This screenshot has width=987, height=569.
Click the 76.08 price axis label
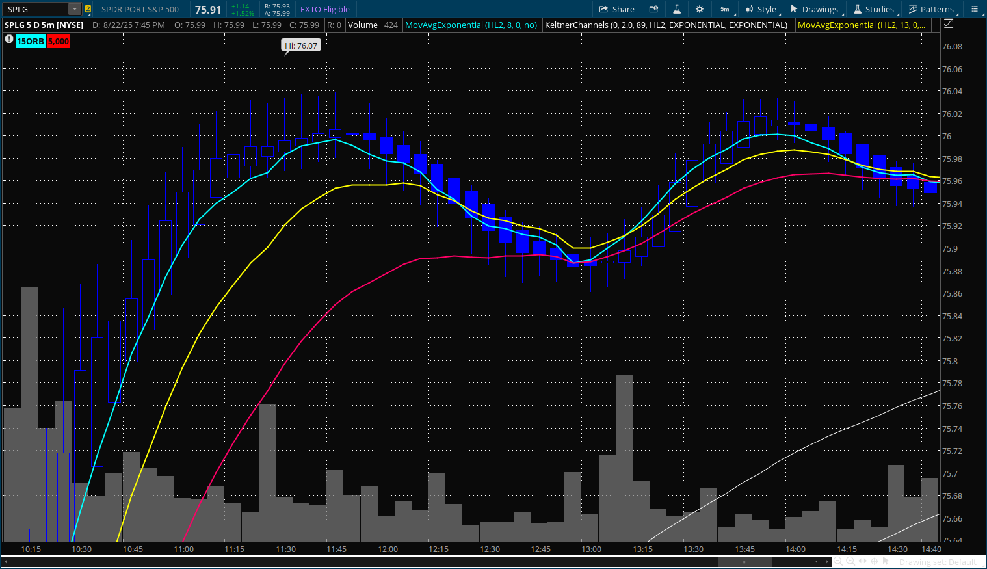click(x=952, y=46)
